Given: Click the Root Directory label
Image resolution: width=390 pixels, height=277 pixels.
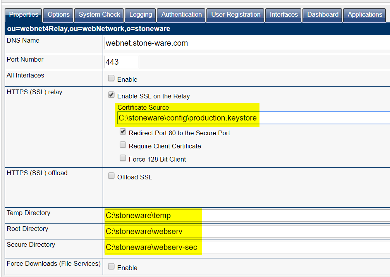Looking at the screenshot, I should (x=27, y=229).
